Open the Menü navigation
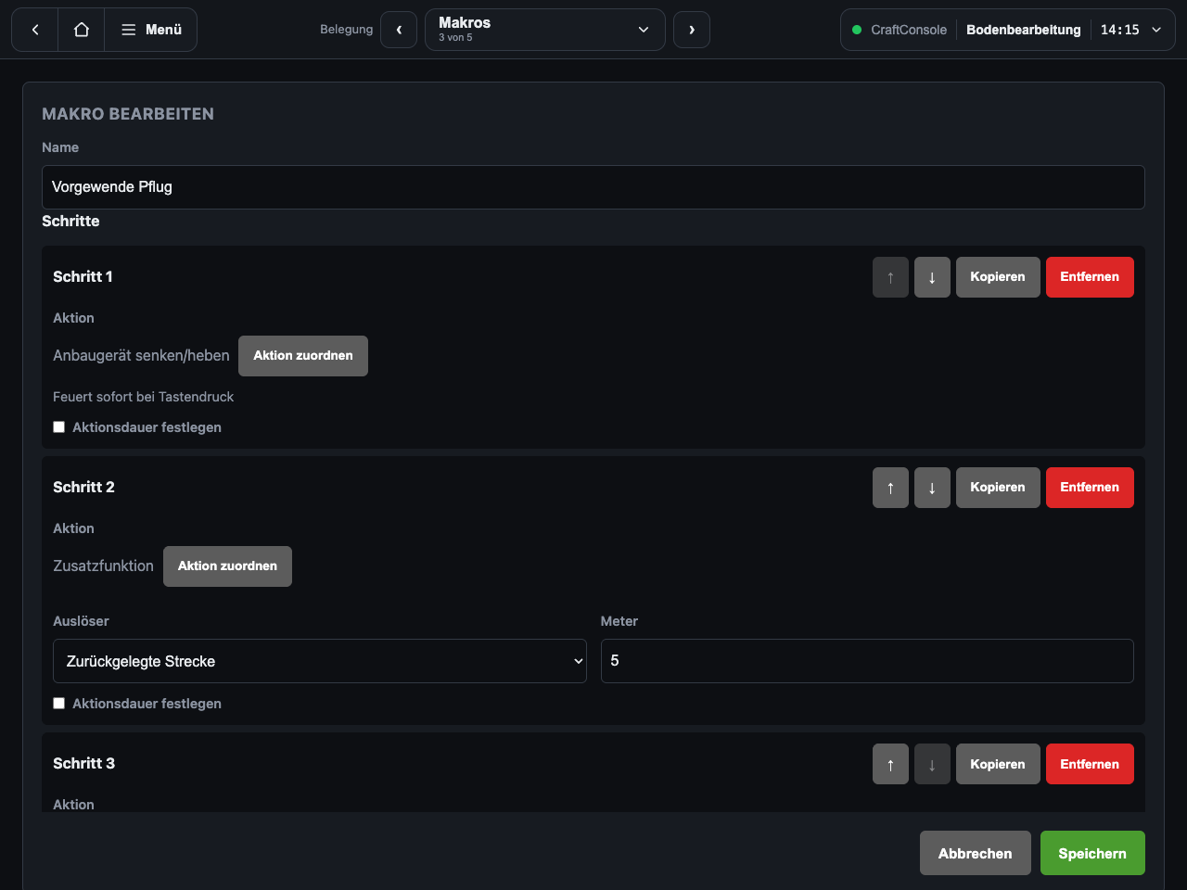The height and width of the screenshot is (890, 1187). (x=151, y=30)
